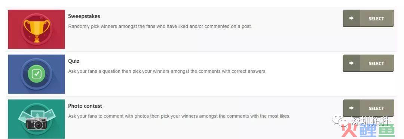Click the arrow icon on Photo contest SELECT button
This screenshot has height=139, width=404.
351,108
